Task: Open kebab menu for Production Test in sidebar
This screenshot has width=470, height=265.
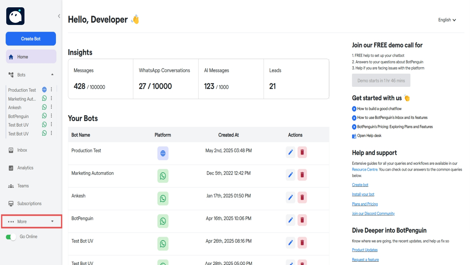Action: point(52,90)
